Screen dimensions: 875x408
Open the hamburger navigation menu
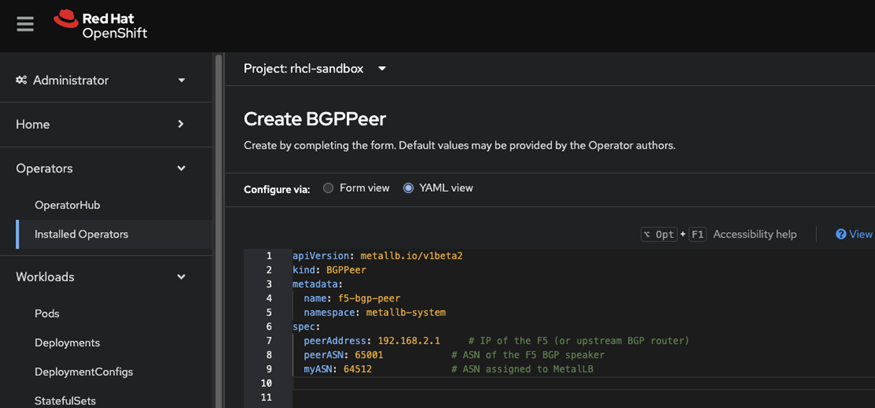25,24
